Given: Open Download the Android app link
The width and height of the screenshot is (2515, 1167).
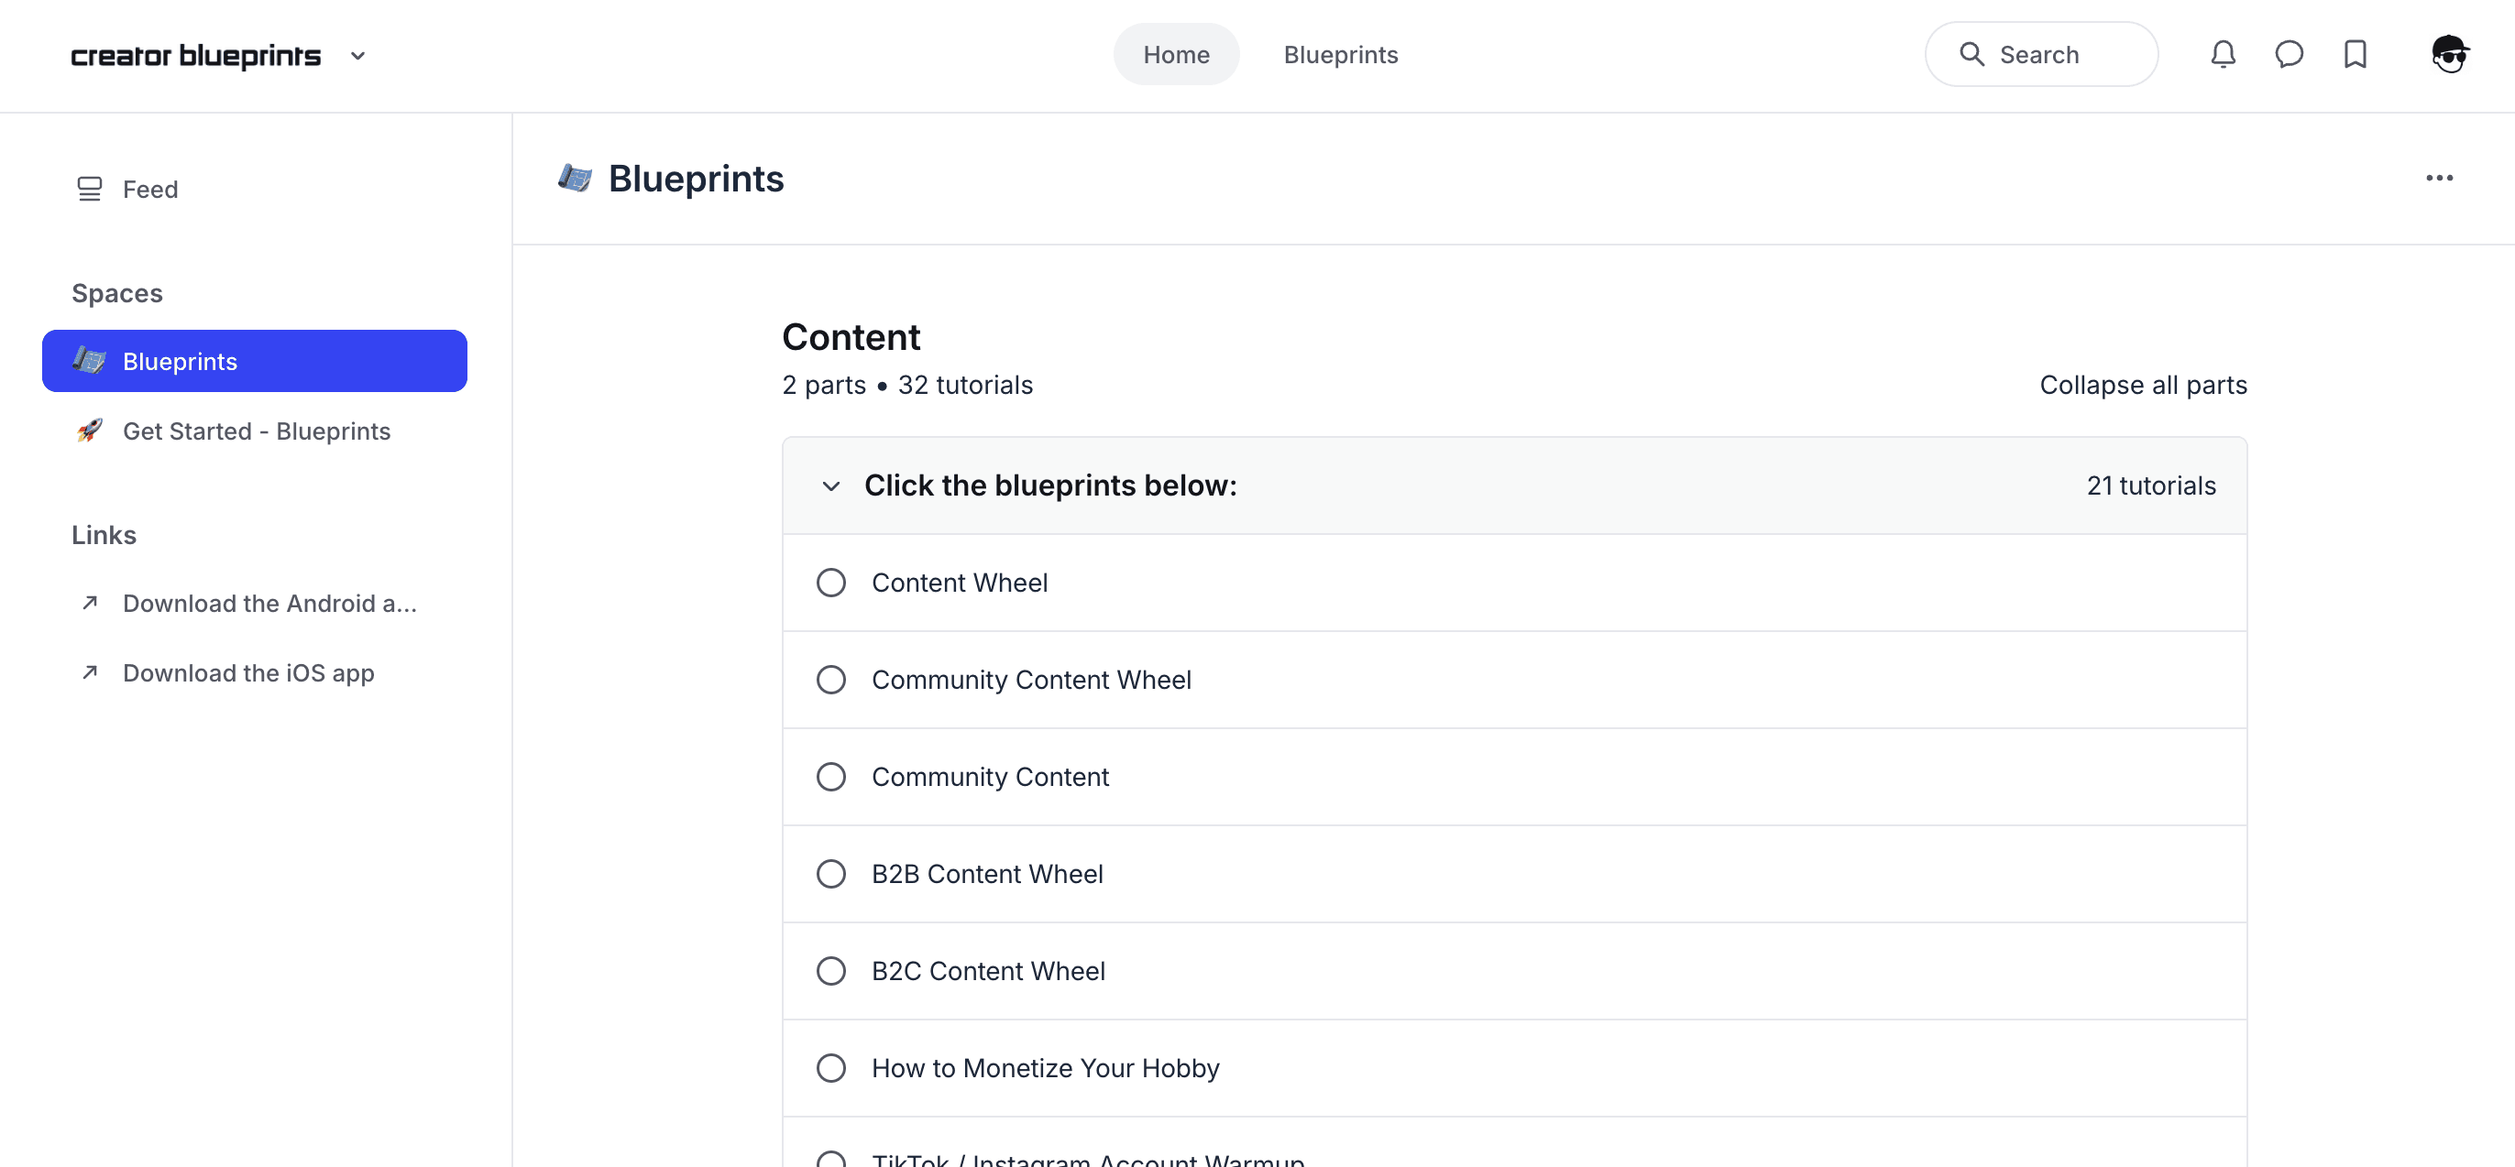Looking at the screenshot, I should [x=254, y=603].
